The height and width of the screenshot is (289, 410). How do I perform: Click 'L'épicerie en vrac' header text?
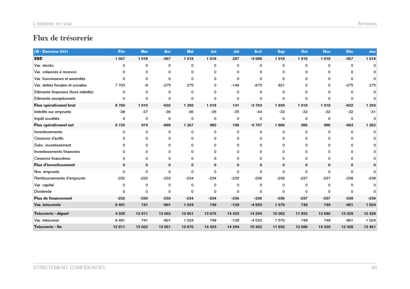click(x=53, y=24)
